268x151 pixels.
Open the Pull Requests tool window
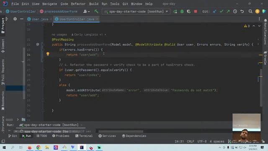[x=3, y=72]
